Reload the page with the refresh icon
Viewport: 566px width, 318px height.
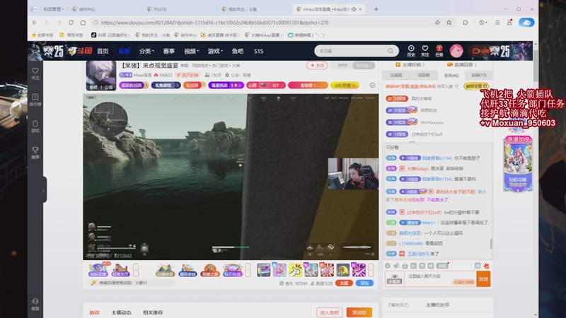71,23
